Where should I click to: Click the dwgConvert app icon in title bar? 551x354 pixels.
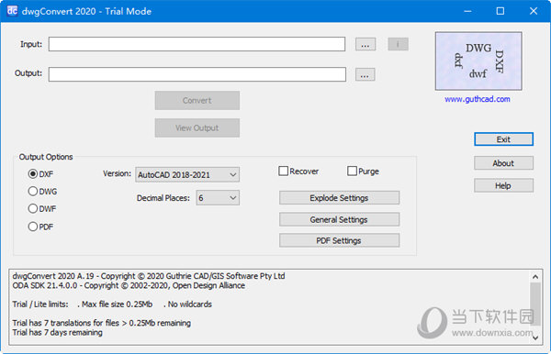point(12,11)
